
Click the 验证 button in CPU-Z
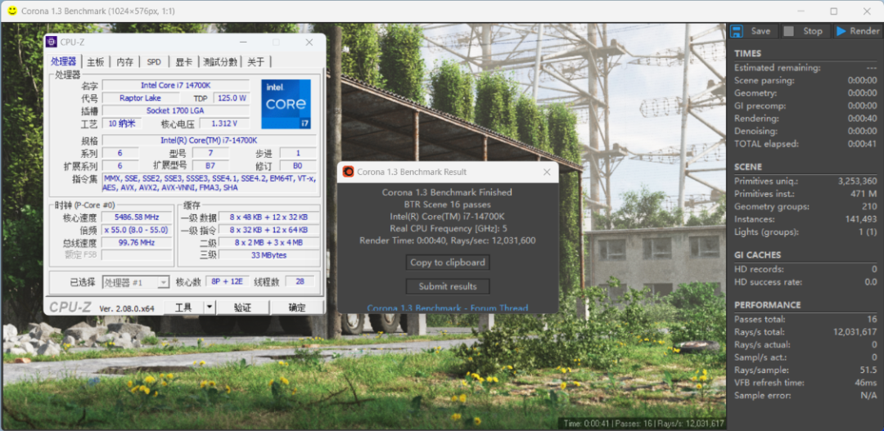242,307
